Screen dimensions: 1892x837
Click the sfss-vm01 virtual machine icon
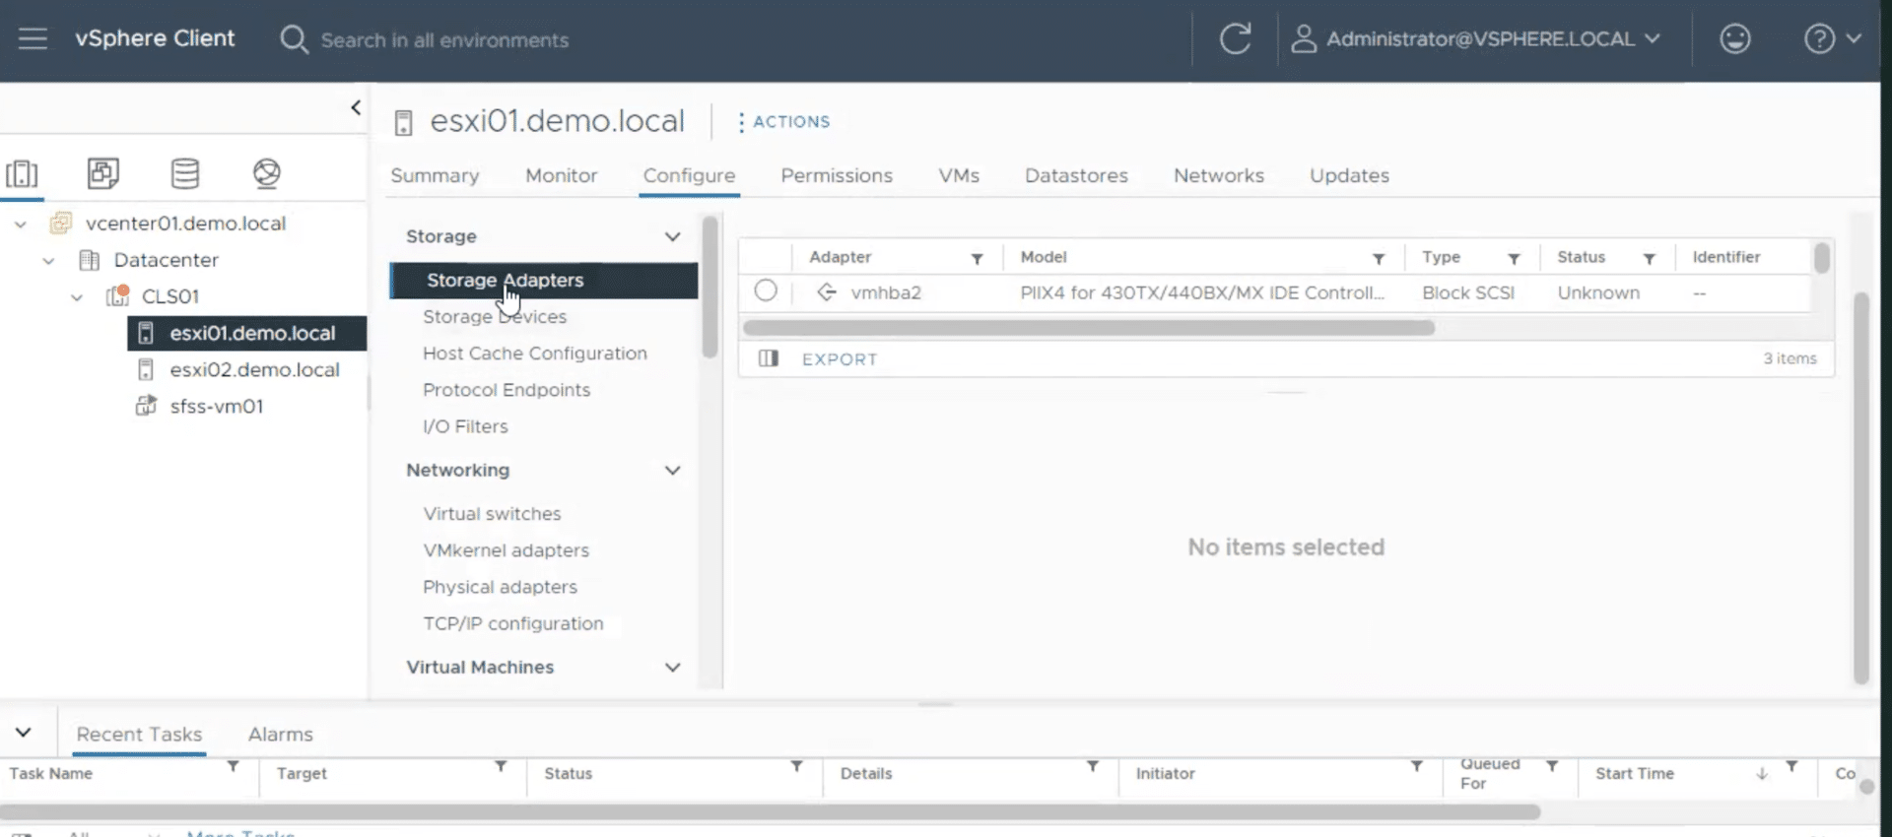(x=146, y=406)
